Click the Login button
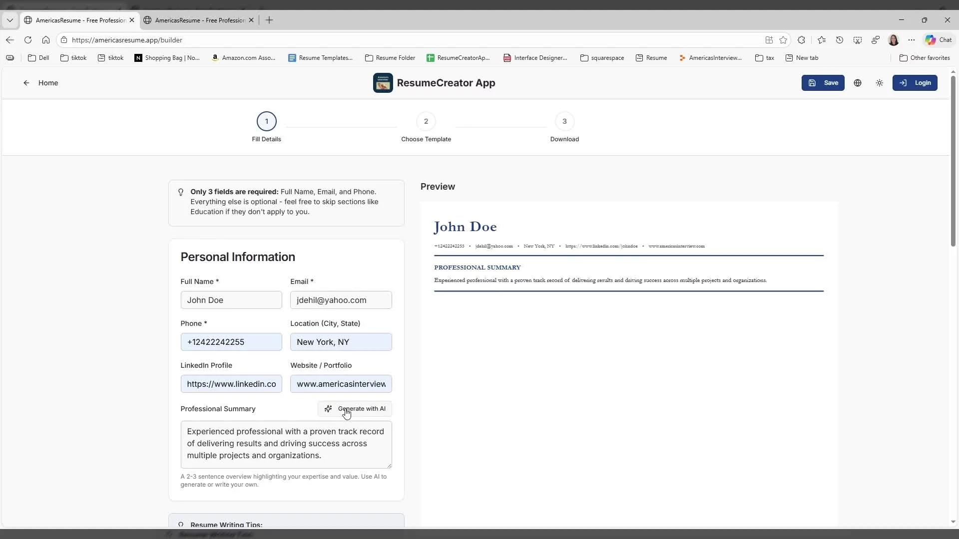 point(915,83)
